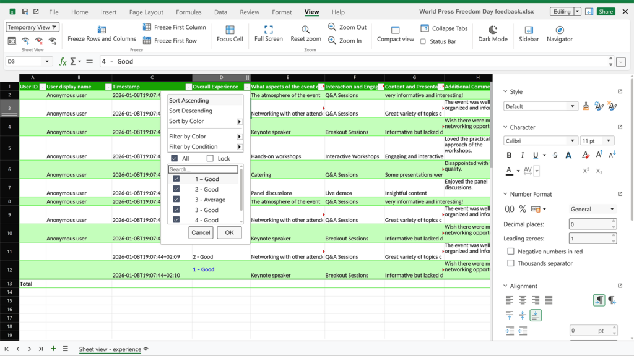Check Negative numbers in red
This screenshot has height=356, width=634.
pyautogui.click(x=510, y=250)
